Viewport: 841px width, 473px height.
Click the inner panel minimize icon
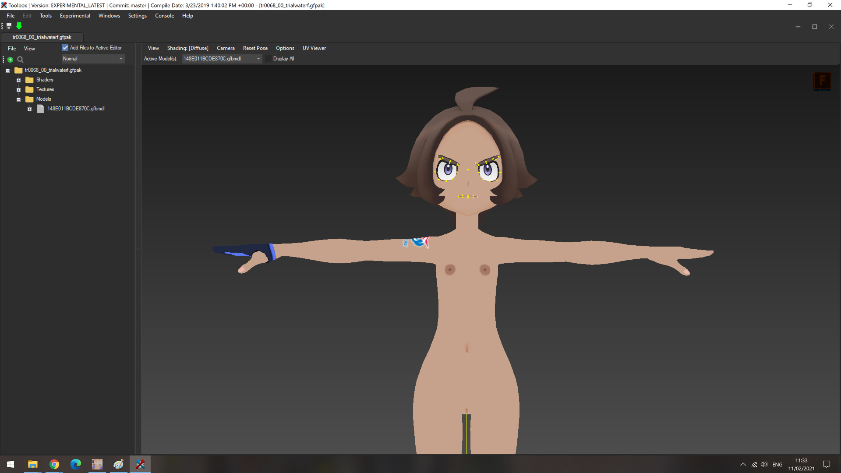point(798,27)
